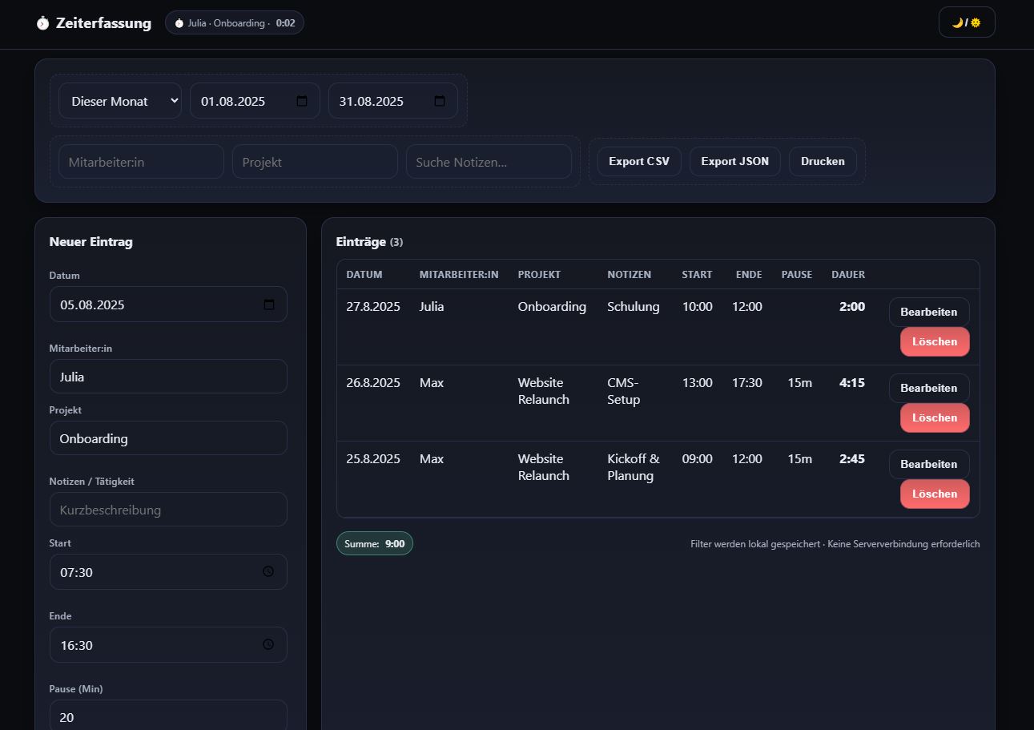Open calendar picker for 31.08.2025 filter date
Screen dimensions: 1034x730
pyautogui.click(x=440, y=101)
